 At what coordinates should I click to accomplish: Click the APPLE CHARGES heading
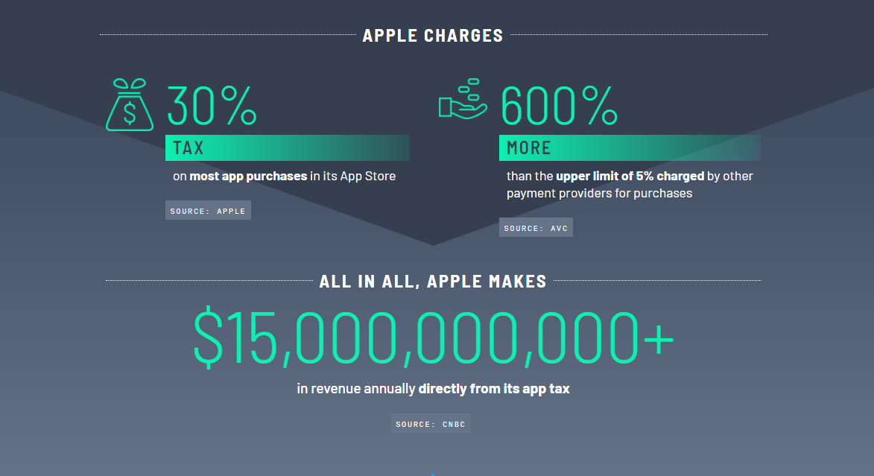[433, 35]
